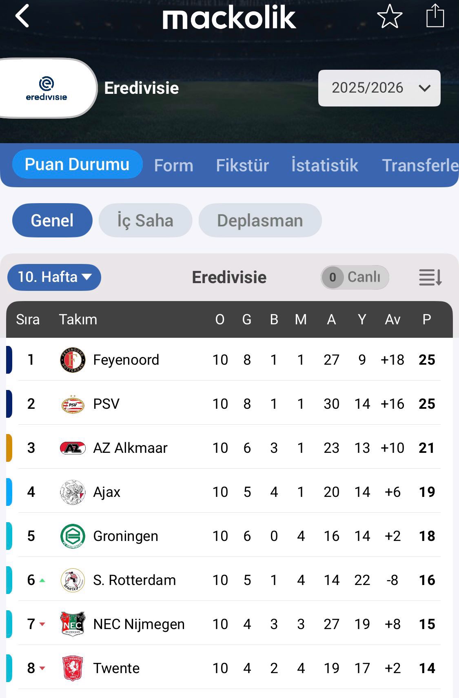Tap the table sort icon
Image resolution: width=459 pixels, height=698 pixels.
pyautogui.click(x=430, y=277)
